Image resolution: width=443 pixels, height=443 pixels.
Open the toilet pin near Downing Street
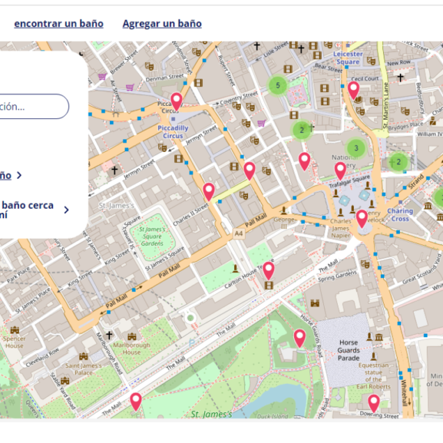[373, 403]
